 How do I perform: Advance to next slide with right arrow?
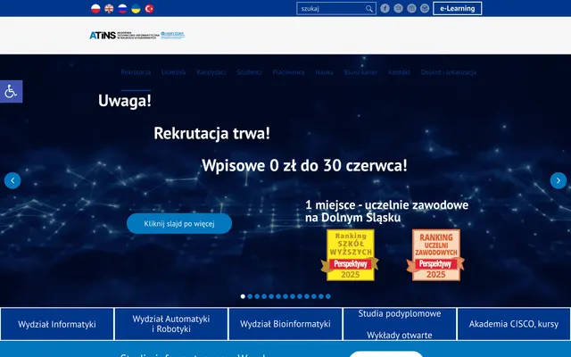point(559,180)
